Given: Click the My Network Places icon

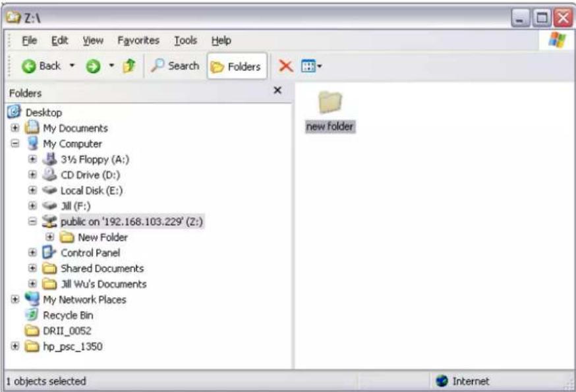Looking at the screenshot, I should coord(32,299).
